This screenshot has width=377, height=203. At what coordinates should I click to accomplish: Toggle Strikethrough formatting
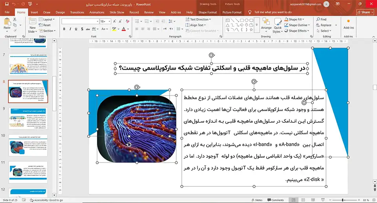click(x=88, y=29)
